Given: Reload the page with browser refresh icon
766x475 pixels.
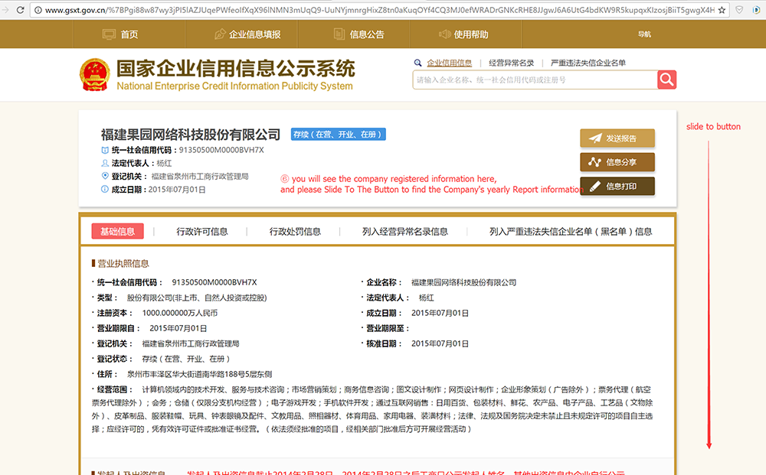Looking at the screenshot, I should coord(20,10).
